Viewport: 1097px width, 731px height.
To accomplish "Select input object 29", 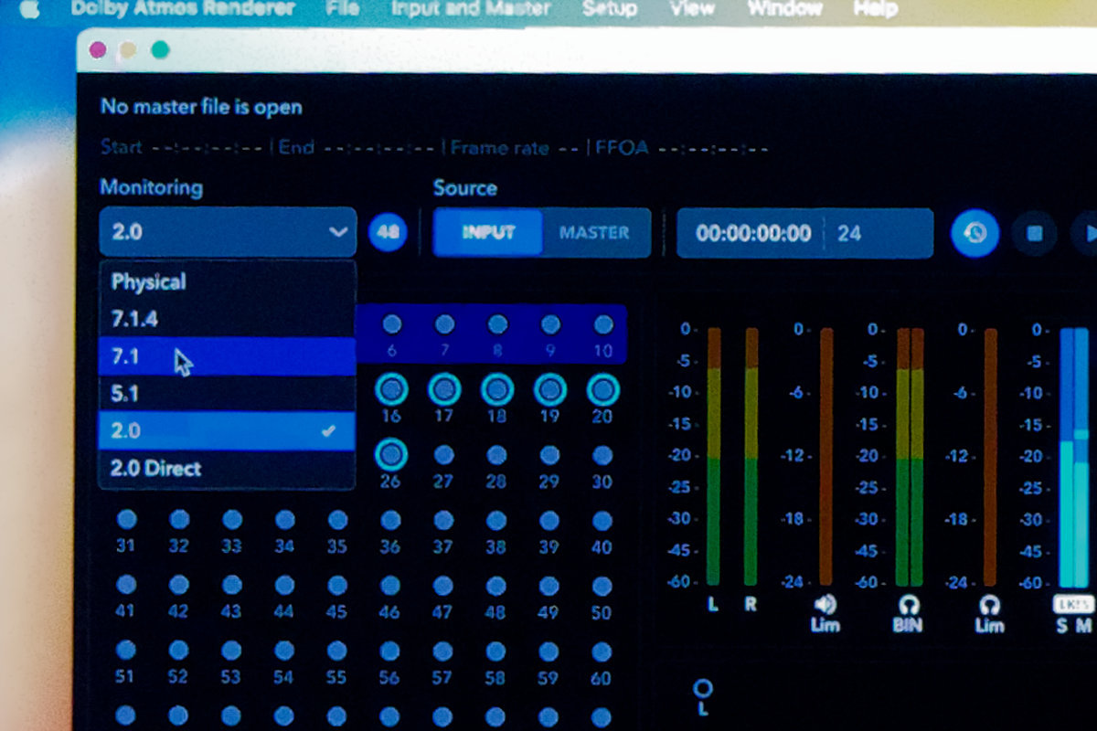I will [x=549, y=454].
